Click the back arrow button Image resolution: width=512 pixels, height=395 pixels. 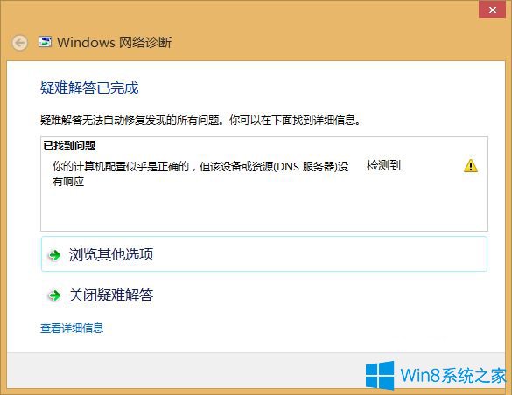pyautogui.click(x=19, y=43)
